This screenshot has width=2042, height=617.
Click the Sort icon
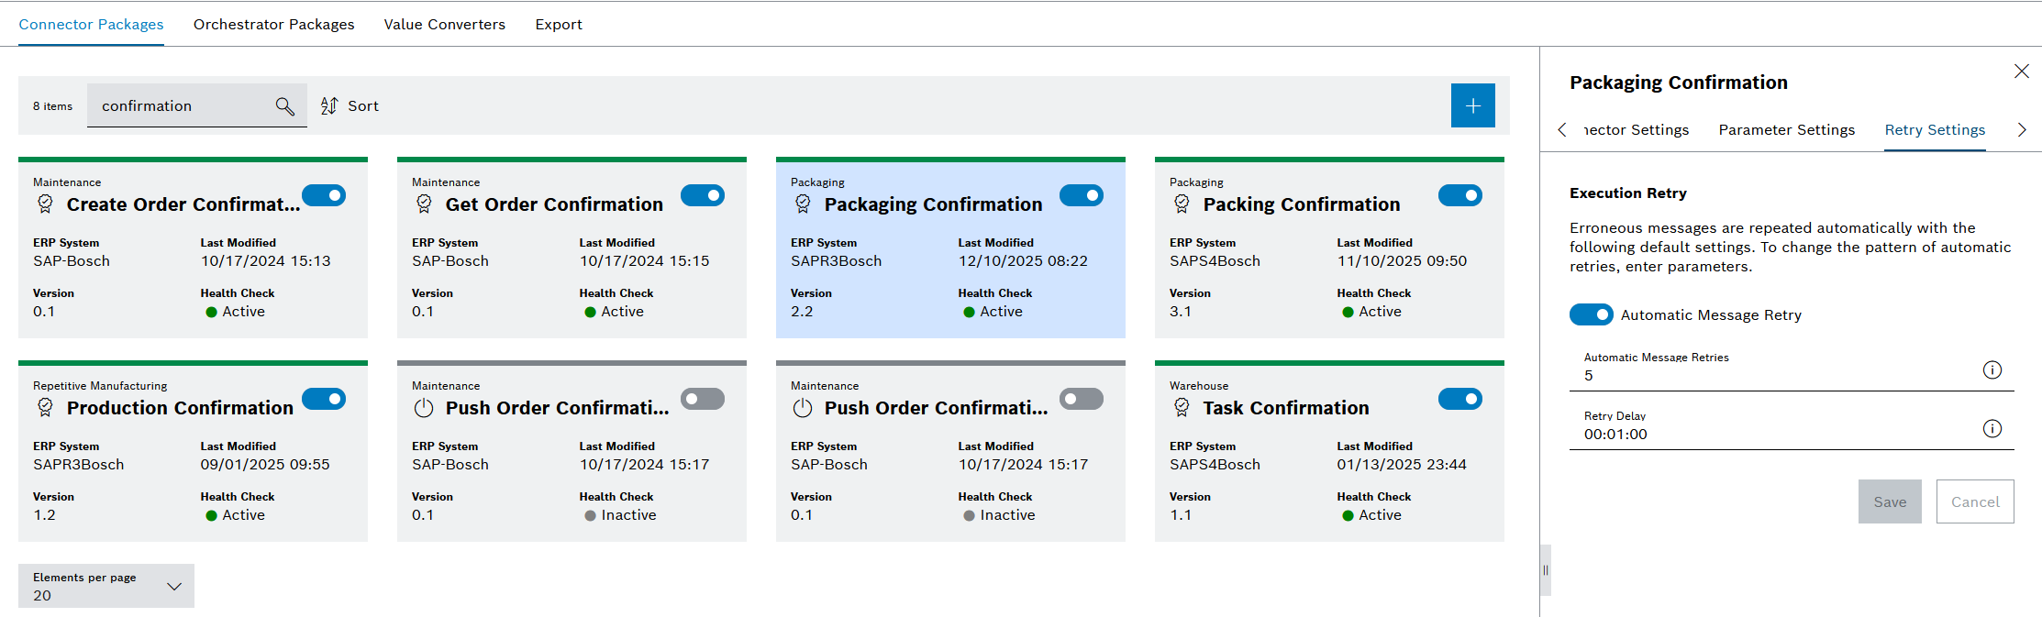click(329, 106)
